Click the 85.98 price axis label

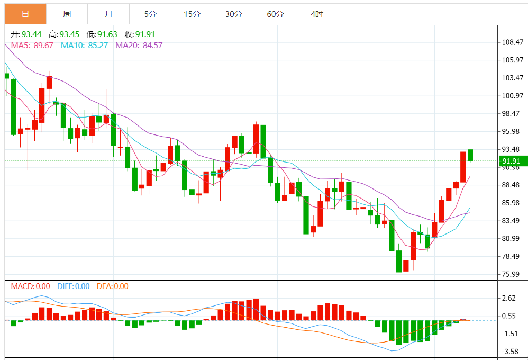point(511,203)
